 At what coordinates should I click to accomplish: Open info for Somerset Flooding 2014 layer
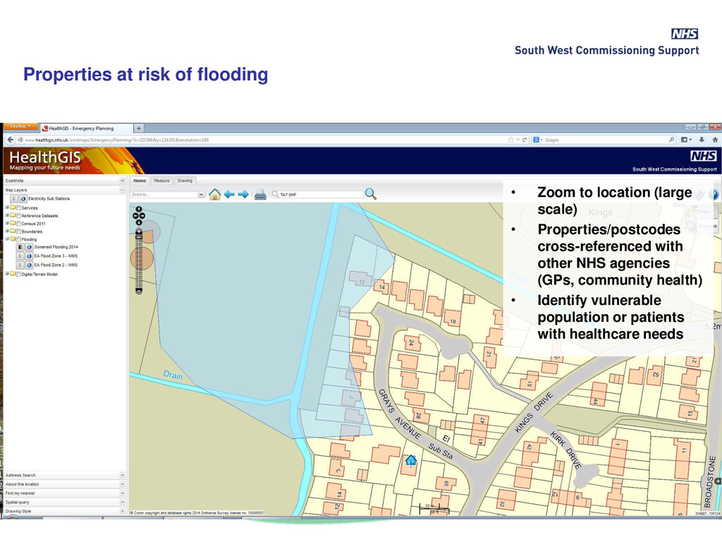click(29, 247)
